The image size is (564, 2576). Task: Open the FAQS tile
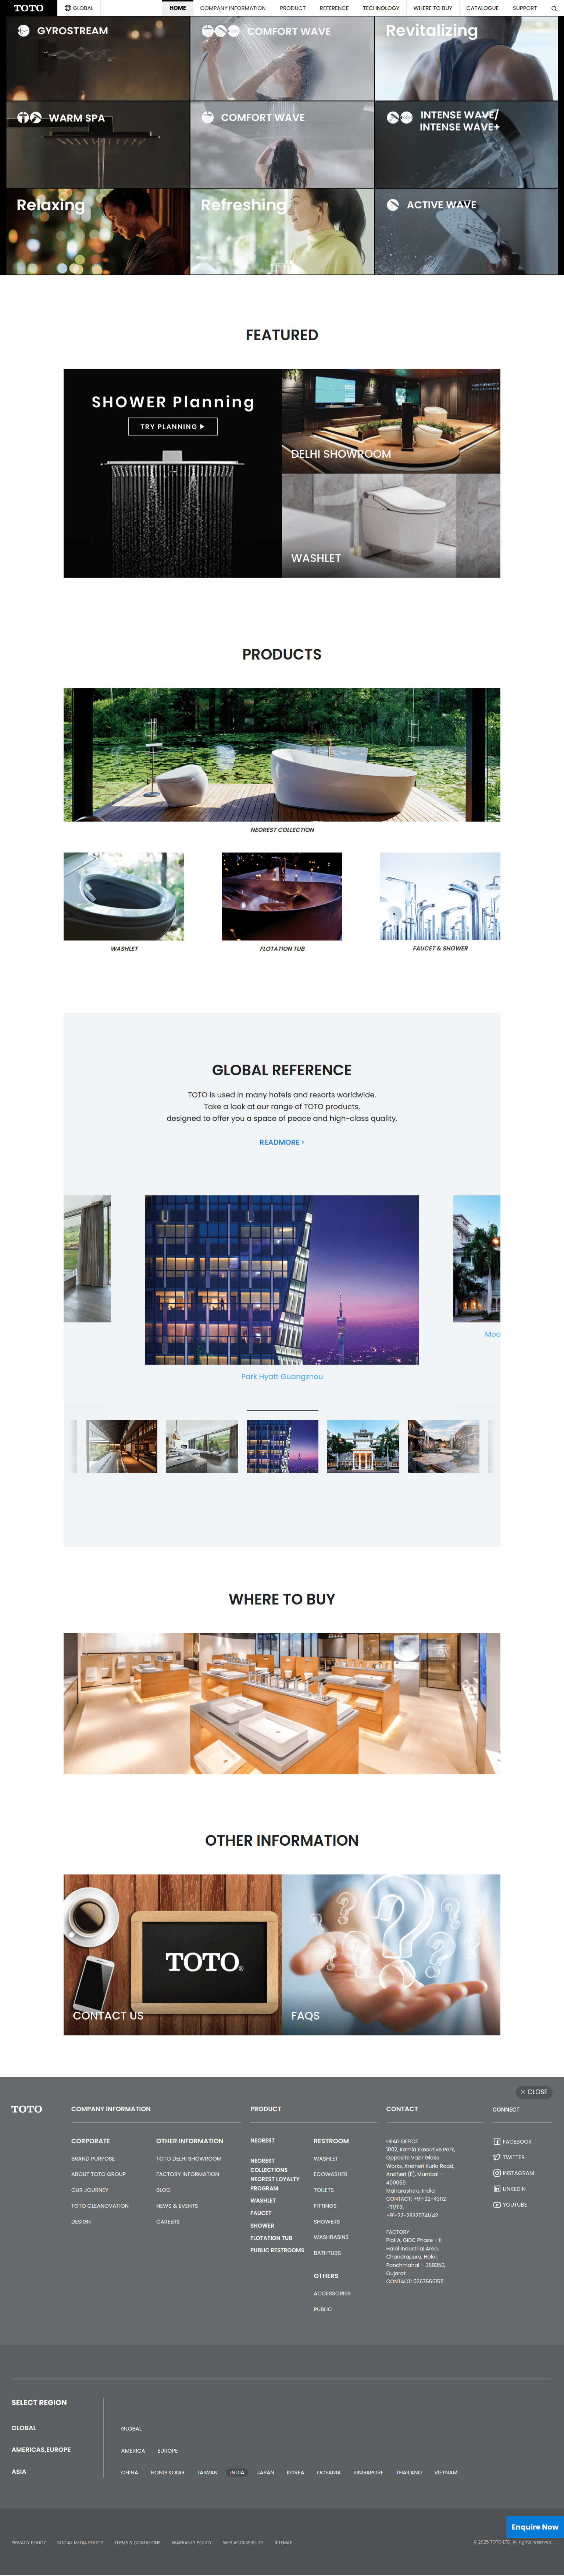(391, 1955)
